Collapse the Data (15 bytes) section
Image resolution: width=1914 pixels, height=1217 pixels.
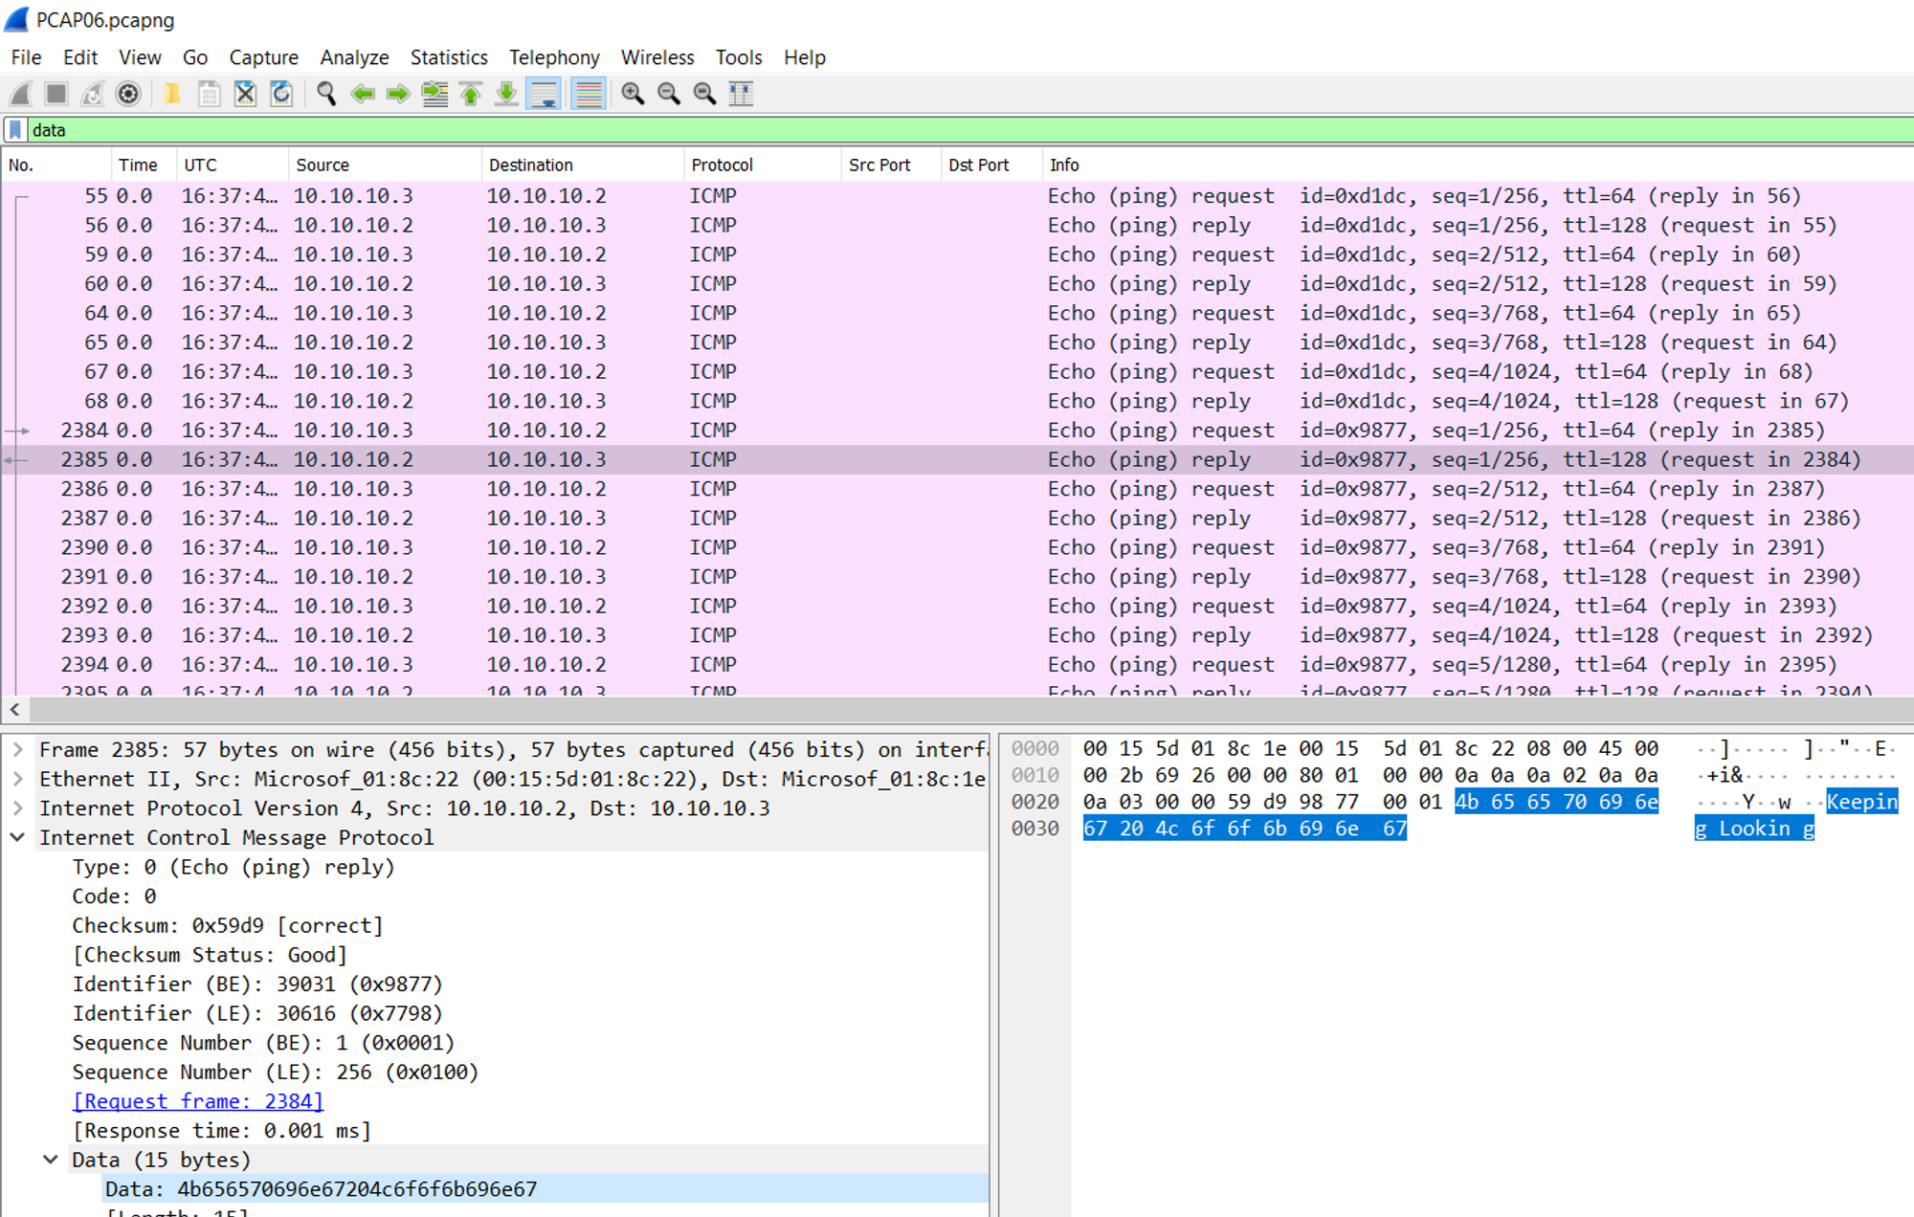(x=51, y=1159)
